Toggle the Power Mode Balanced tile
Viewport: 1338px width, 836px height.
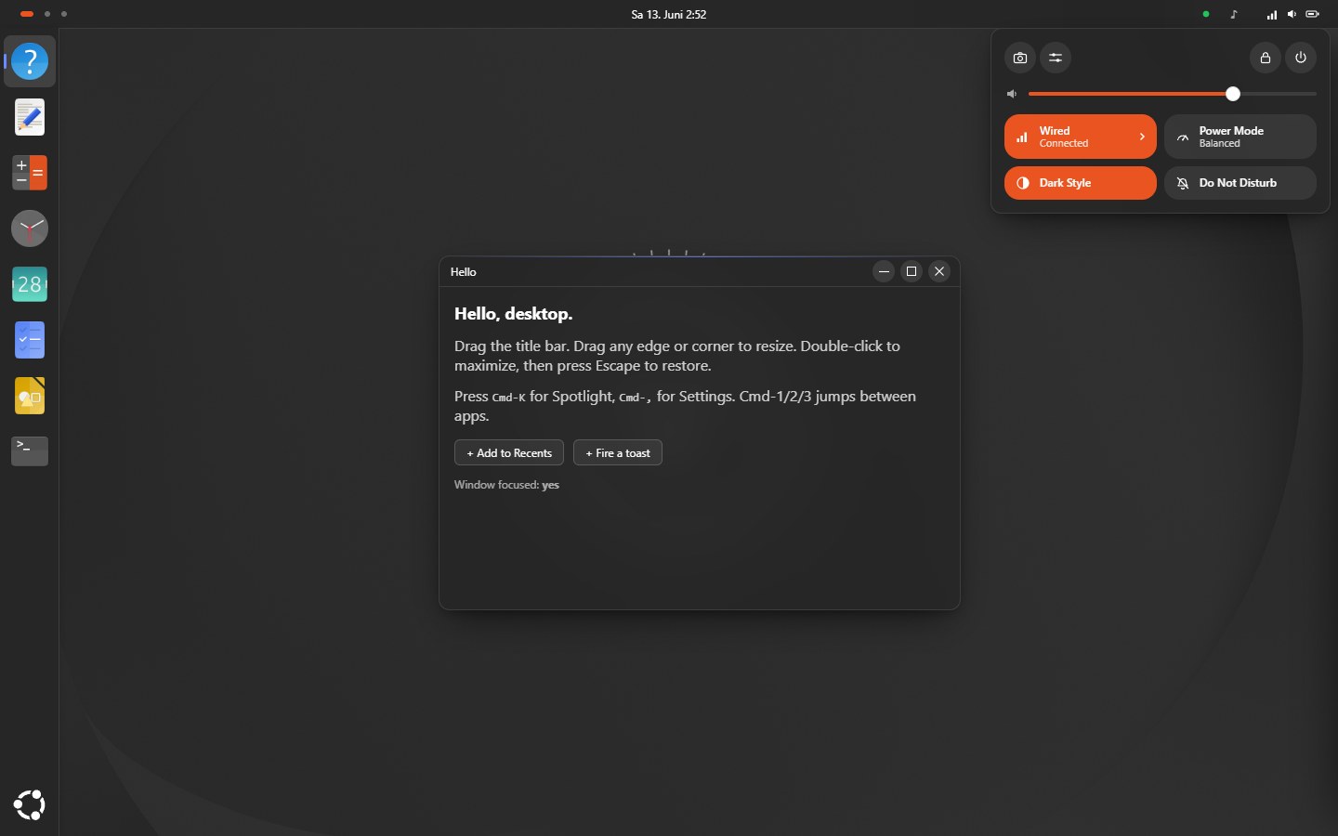(x=1240, y=137)
